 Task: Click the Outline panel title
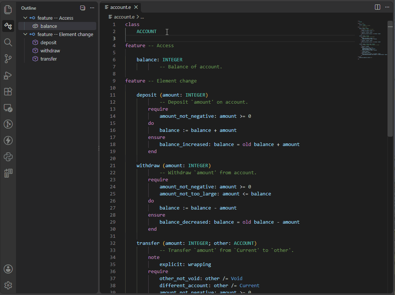(29, 8)
